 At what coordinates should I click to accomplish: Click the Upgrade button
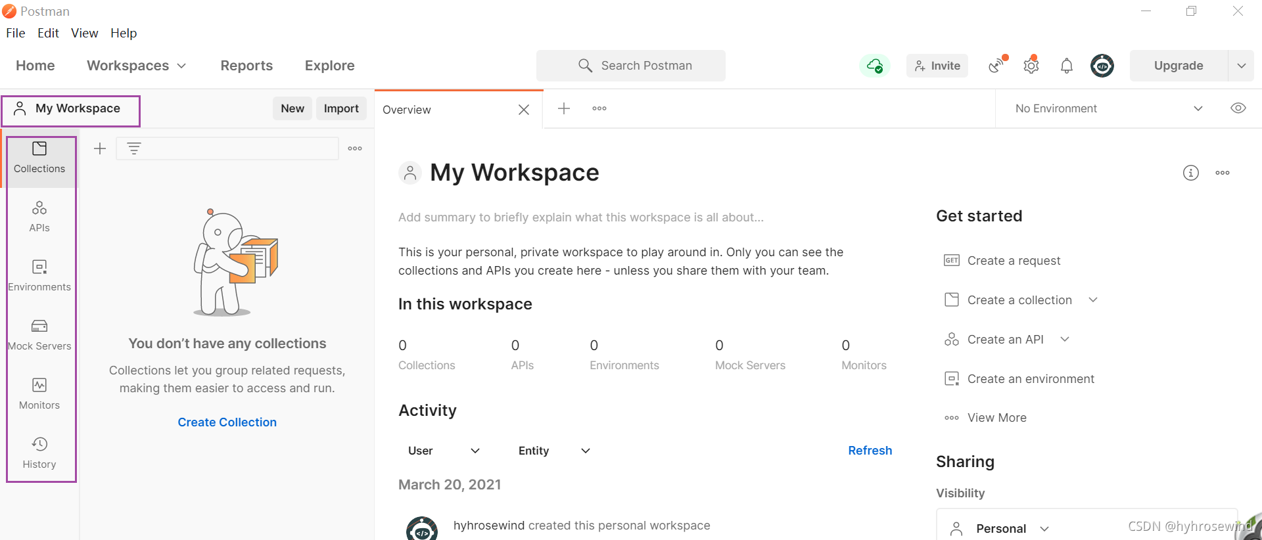[1179, 66]
